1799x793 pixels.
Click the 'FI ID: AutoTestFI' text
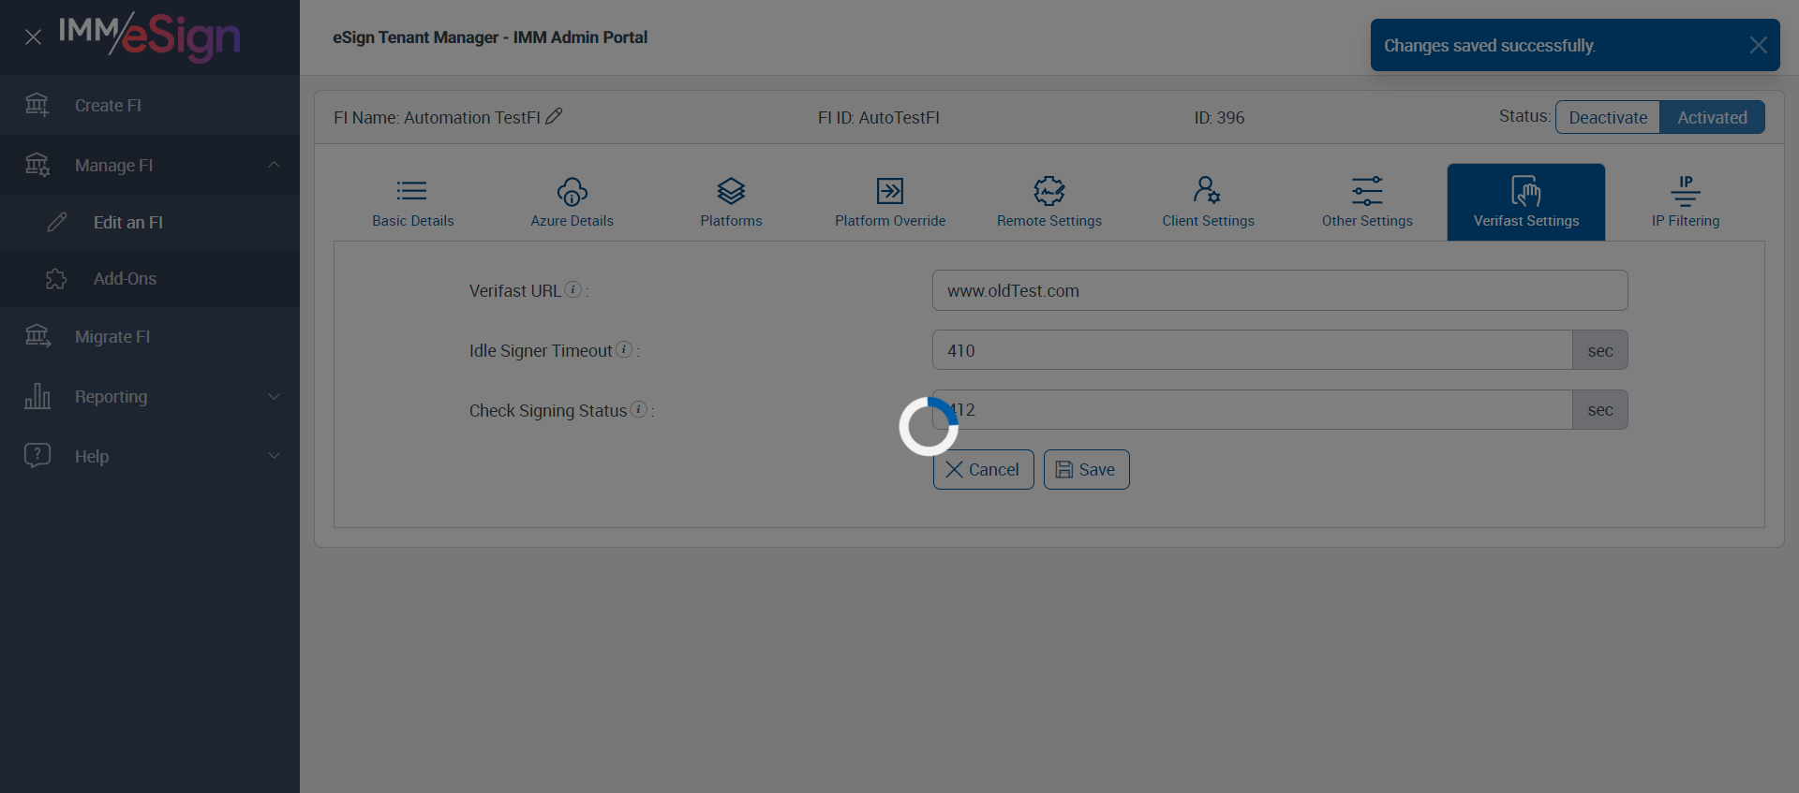click(878, 118)
